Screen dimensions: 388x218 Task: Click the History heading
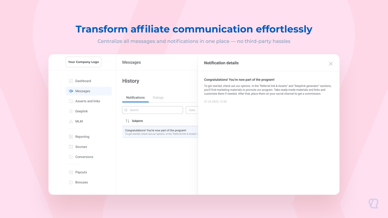point(131,81)
